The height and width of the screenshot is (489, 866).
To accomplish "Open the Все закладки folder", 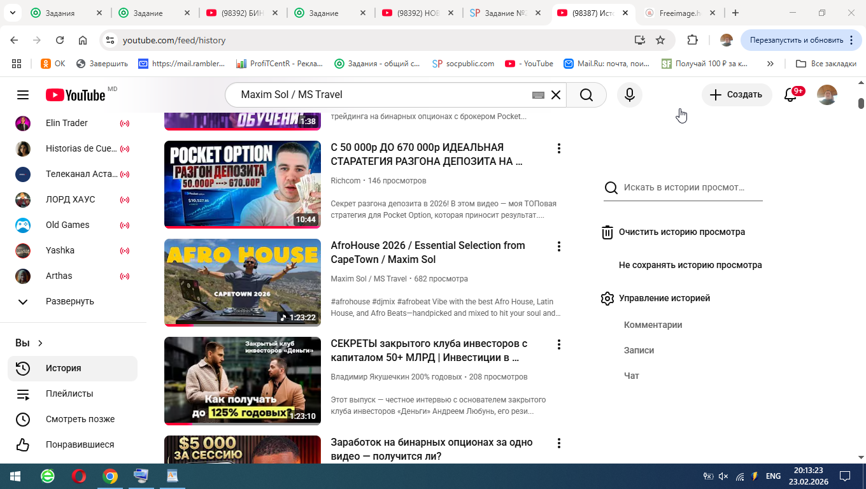I will (x=827, y=64).
